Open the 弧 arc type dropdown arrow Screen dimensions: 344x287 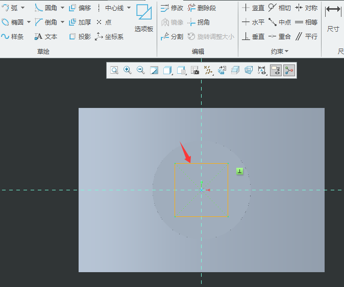tap(22, 8)
